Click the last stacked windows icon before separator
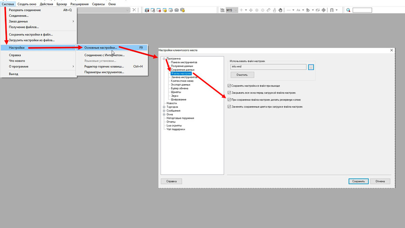 coord(183,10)
